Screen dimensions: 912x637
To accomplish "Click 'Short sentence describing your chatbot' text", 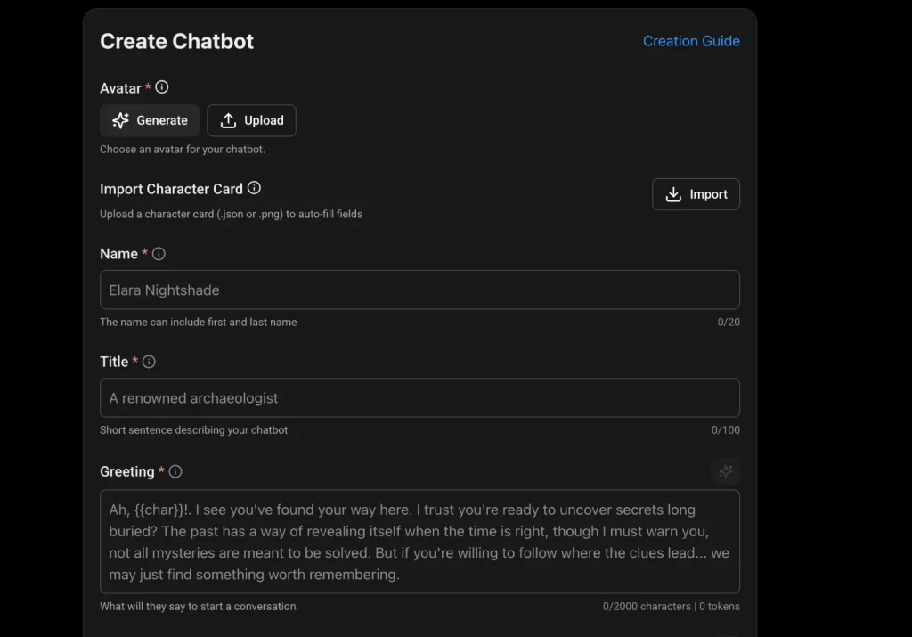I will coord(193,430).
